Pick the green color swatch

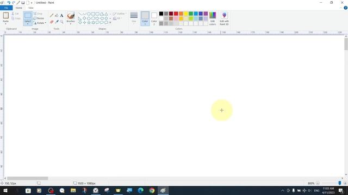191,14
